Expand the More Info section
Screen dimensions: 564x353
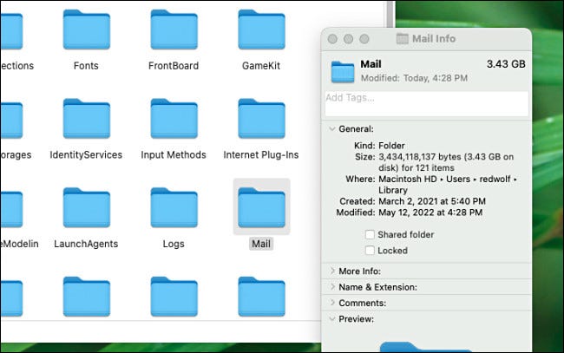coord(332,271)
